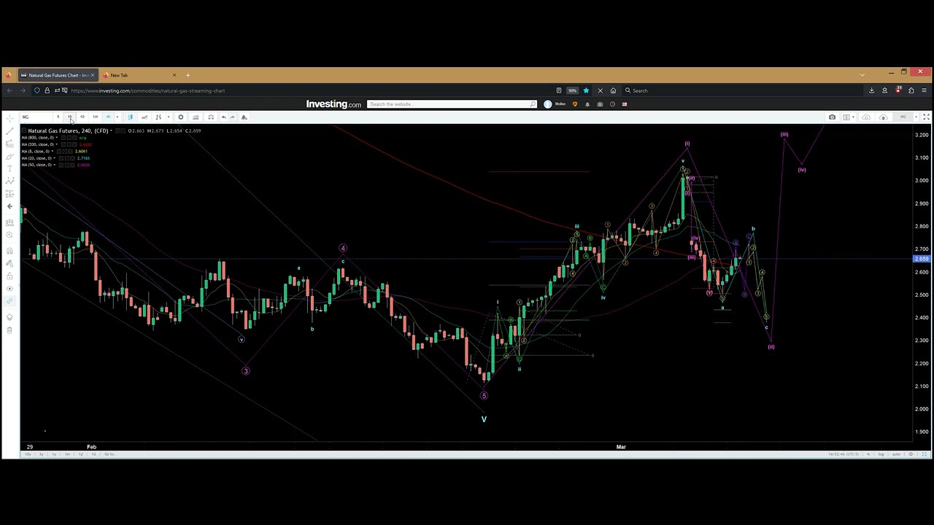
Task: Take a chart snapshot with camera icon
Action: click(832, 117)
